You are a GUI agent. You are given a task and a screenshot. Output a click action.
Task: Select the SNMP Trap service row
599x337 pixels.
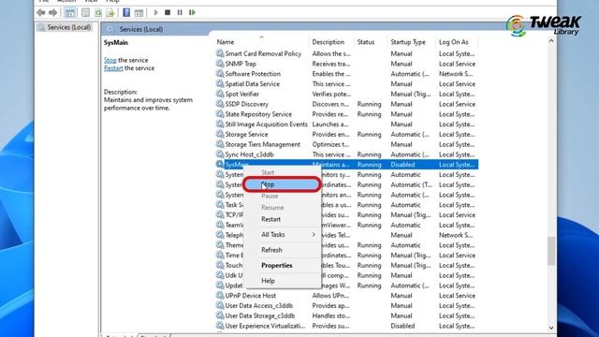coord(346,64)
